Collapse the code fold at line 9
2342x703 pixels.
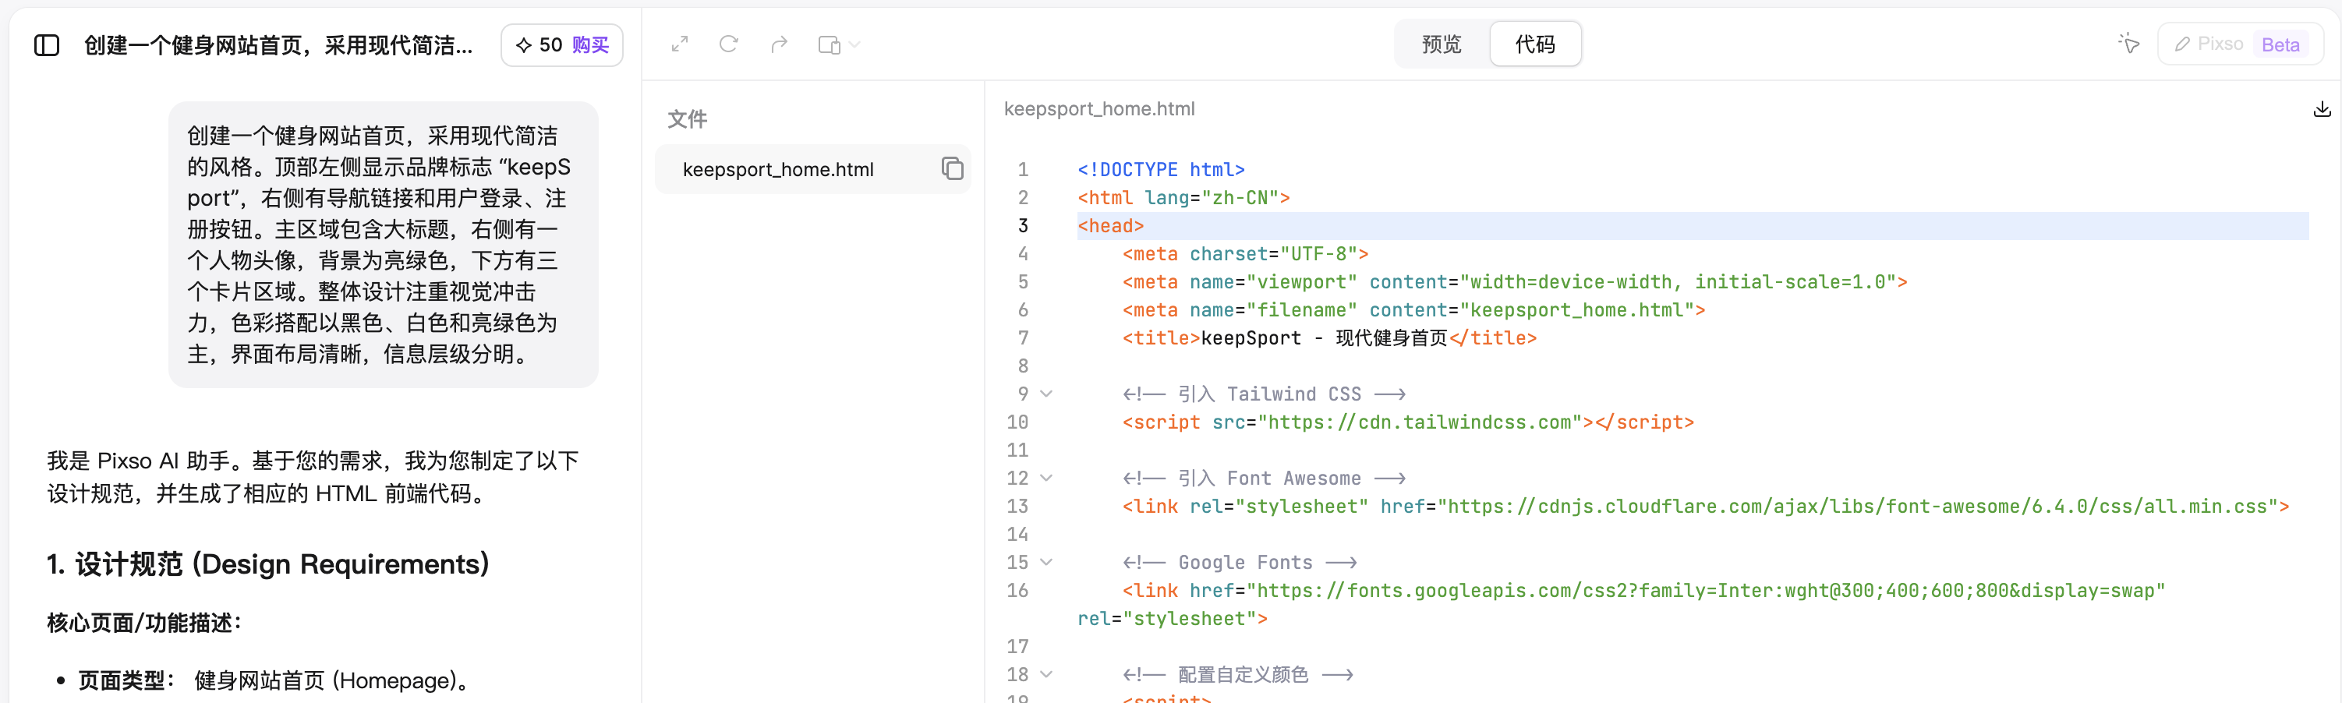click(1046, 394)
